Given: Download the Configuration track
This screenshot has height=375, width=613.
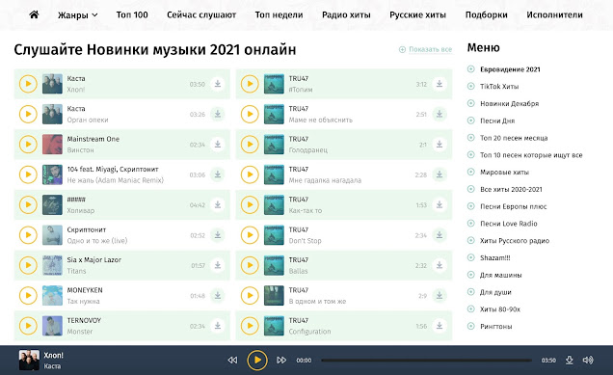Looking at the screenshot, I should (x=440, y=326).
